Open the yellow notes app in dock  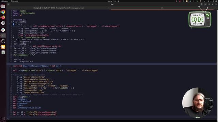(3, 47)
